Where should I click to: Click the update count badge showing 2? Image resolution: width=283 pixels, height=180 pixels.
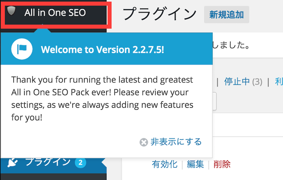[80, 163]
